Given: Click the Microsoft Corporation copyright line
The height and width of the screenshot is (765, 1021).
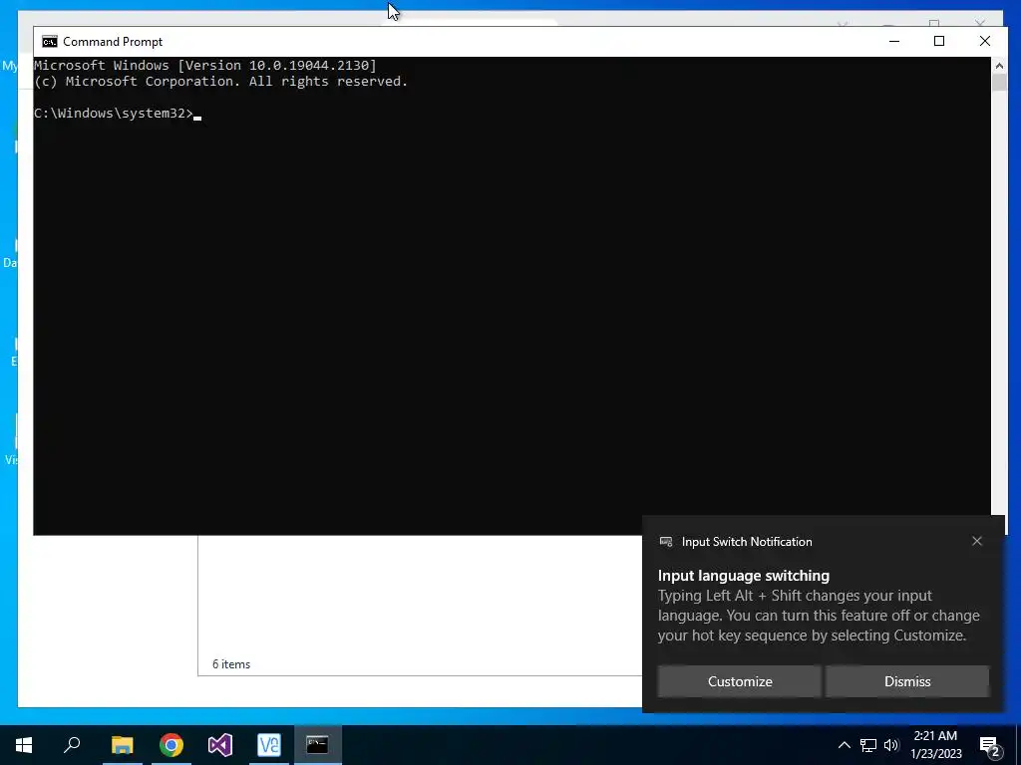Looking at the screenshot, I should pyautogui.click(x=220, y=82).
